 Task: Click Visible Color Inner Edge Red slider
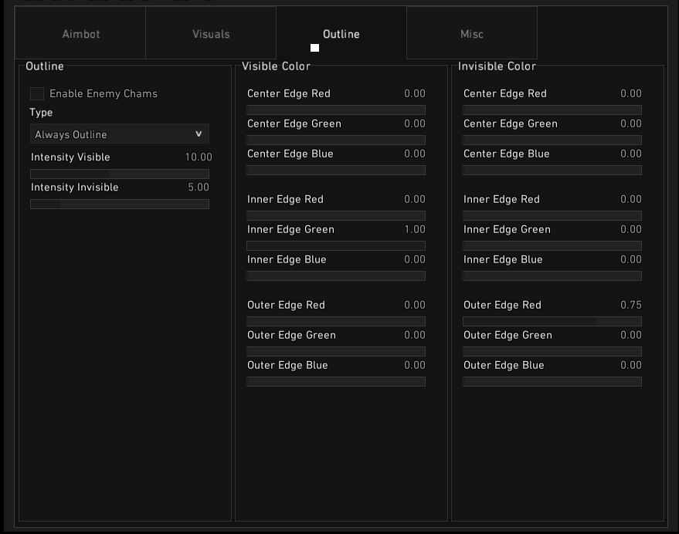[336, 216]
